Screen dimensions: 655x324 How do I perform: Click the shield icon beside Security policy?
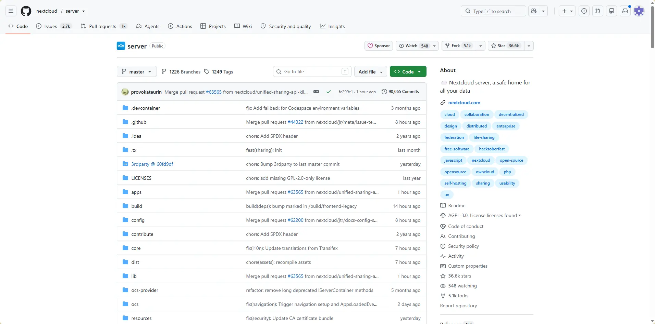click(x=443, y=246)
